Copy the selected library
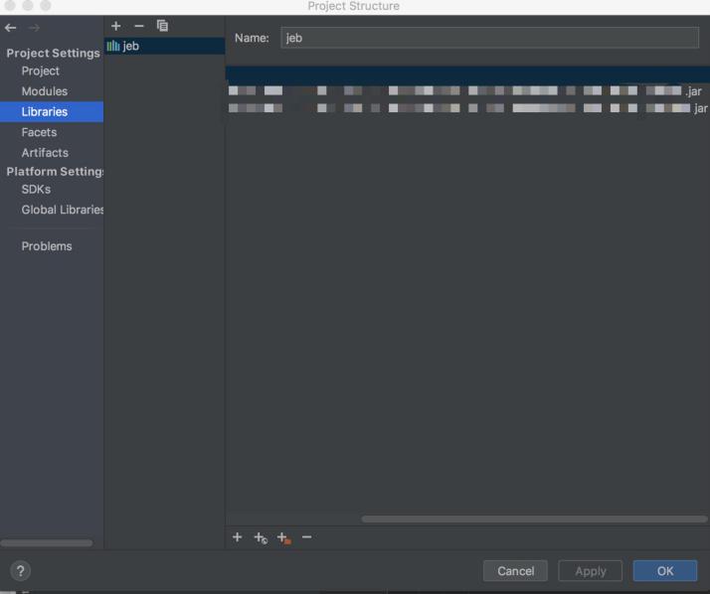The image size is (710, 594). coord(162,26)
